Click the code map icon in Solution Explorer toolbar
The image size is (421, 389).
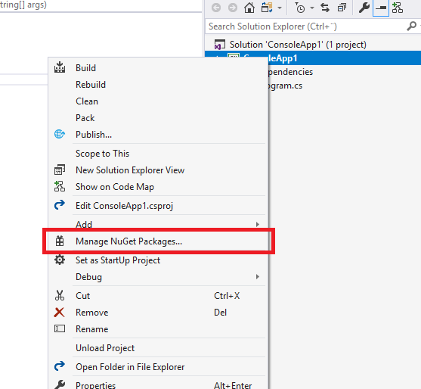[x=398, y=8]
